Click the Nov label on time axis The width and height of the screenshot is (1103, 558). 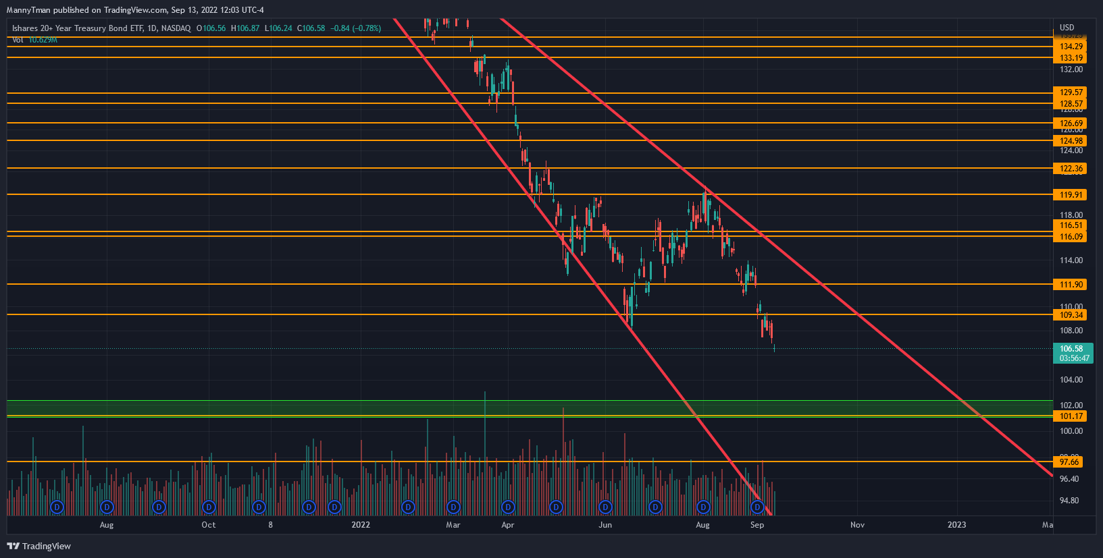[857, 525]
